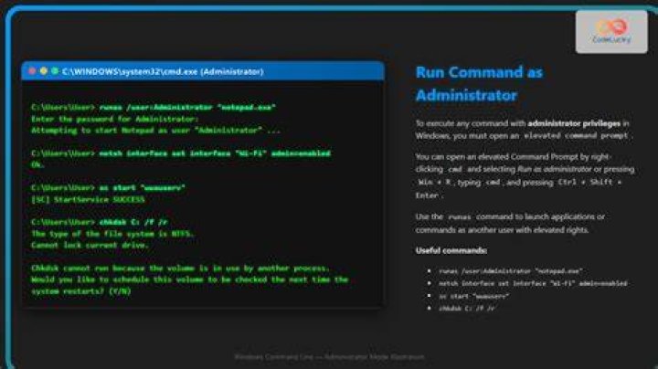Click the red dot in cmd title bar

coord(32,71)
